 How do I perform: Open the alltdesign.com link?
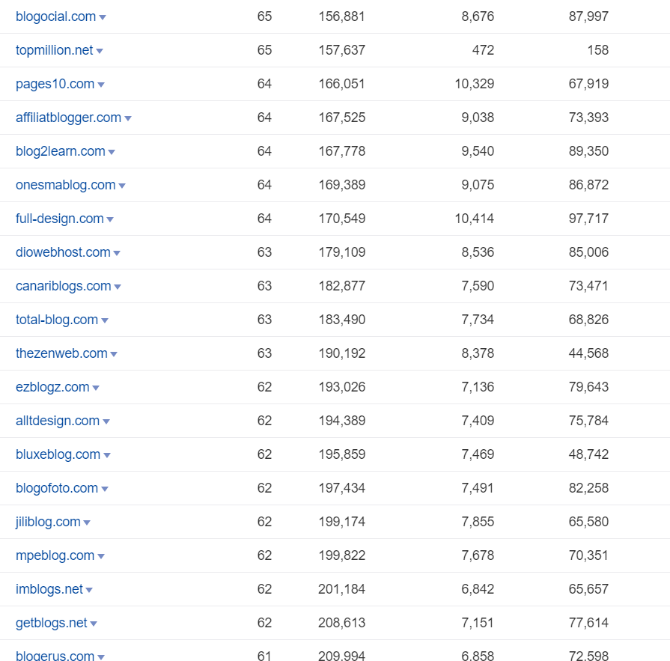tap(58, 421)
